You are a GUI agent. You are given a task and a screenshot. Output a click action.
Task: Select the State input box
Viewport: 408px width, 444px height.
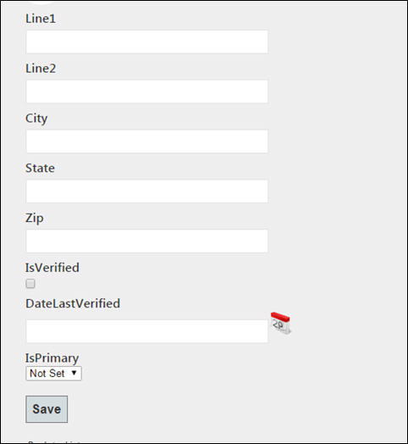pyautogui.click(x=146, y=191)
